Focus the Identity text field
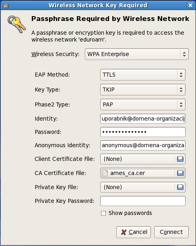Screen dimensions: 196x246 [x=143, y=119]
